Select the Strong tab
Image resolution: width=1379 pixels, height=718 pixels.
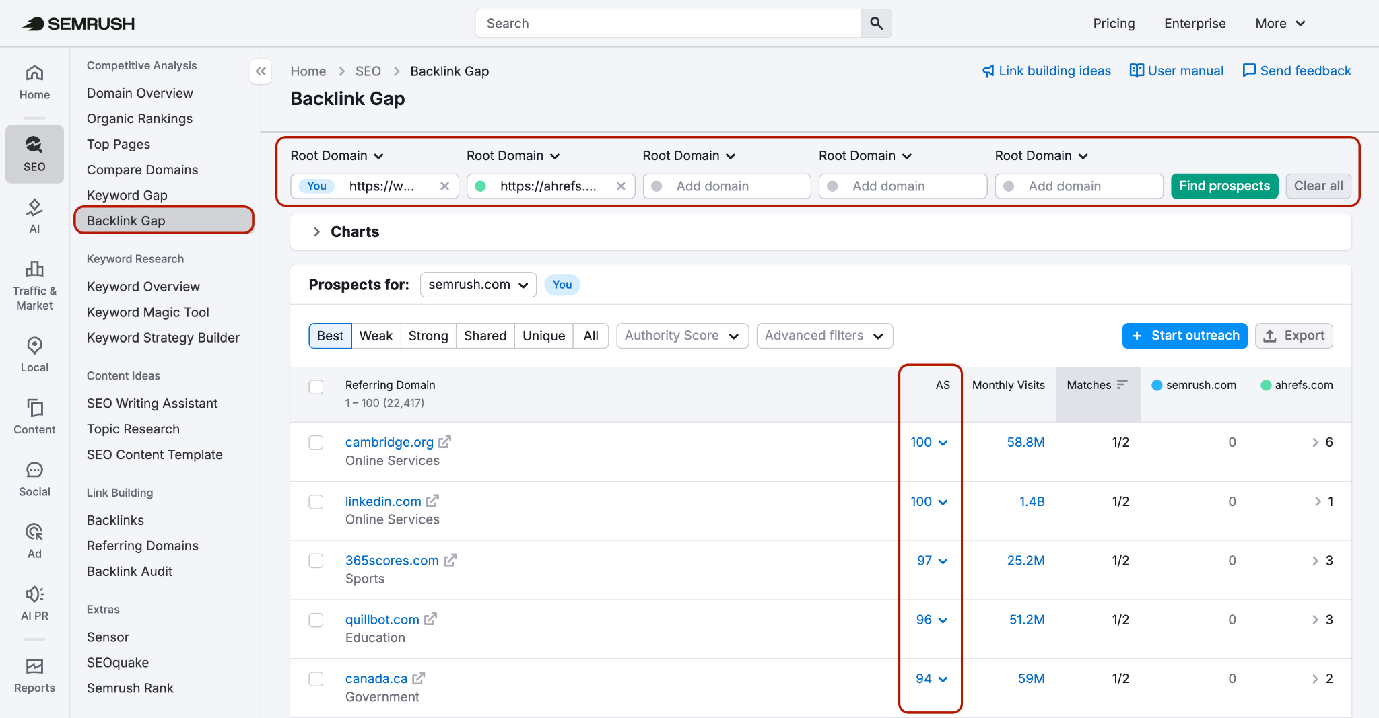coord(428,336)
